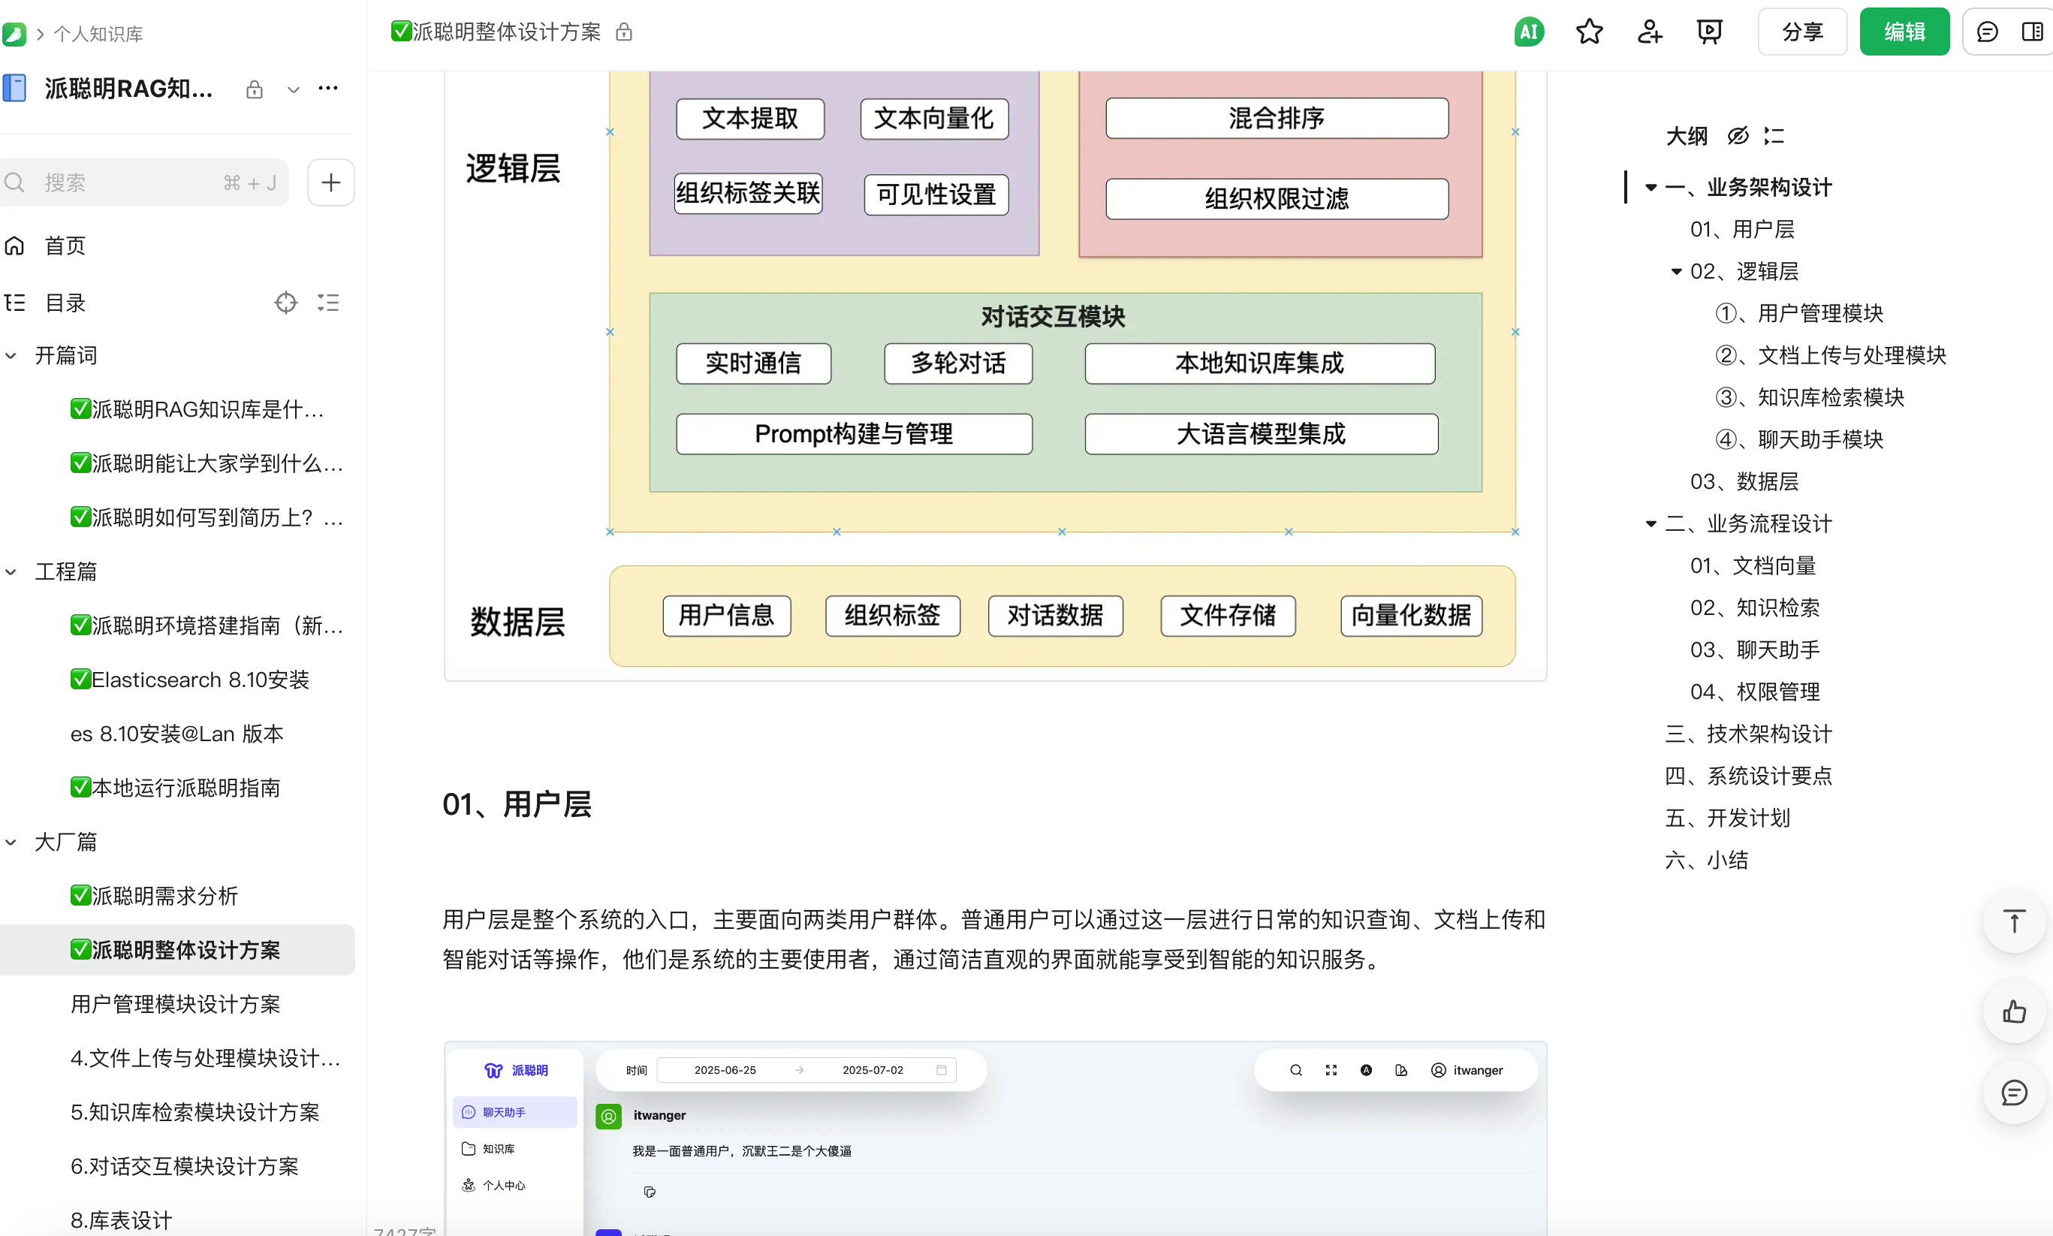Open the AI assistant in the top toolbar
This screenshot has width=2053, height=1236.
coord(1527,31)
